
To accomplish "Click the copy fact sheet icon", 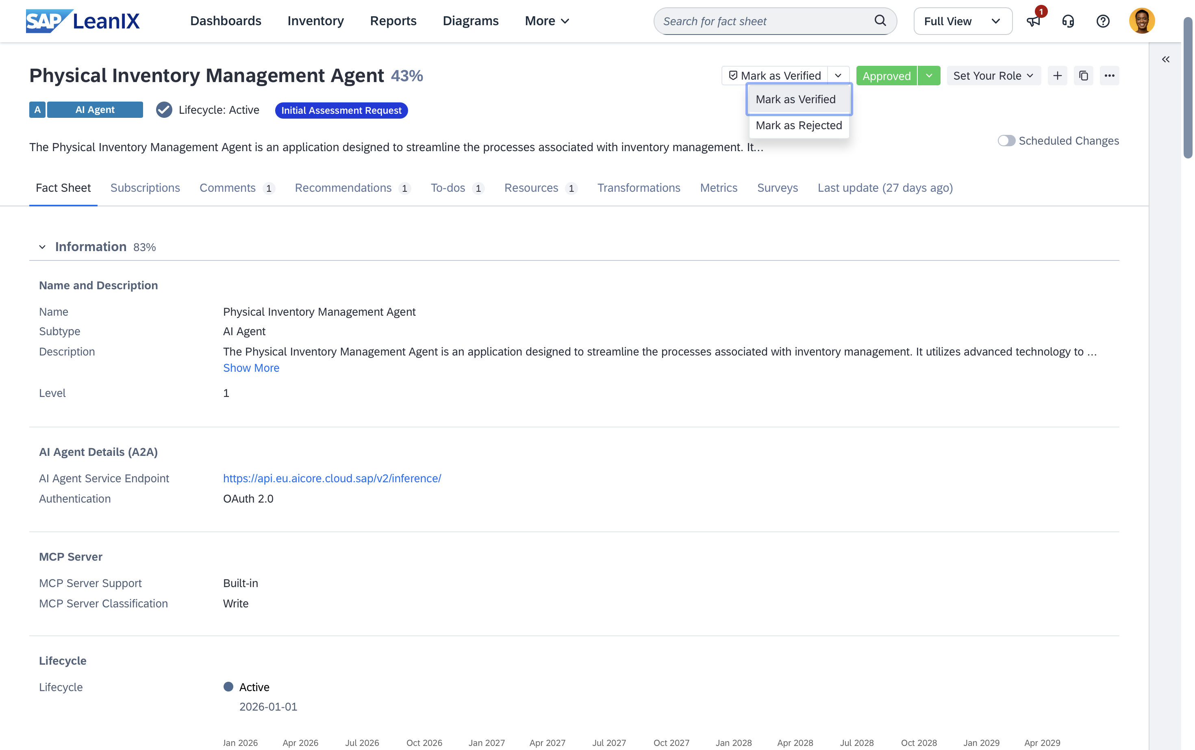I will click(x=1083, y=76).
